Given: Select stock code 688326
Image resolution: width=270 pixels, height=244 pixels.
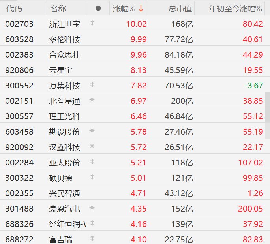Looking at the screenshot, I should (19, 224).
